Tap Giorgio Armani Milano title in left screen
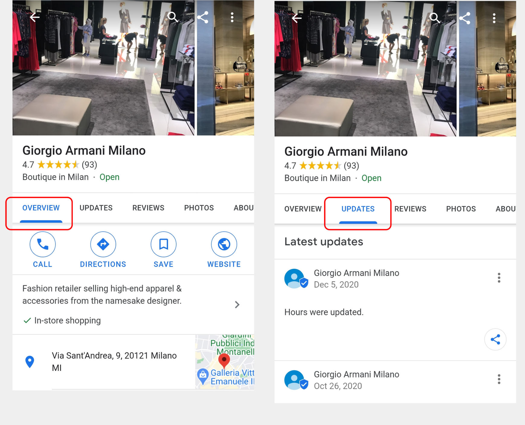 [84, 150]
